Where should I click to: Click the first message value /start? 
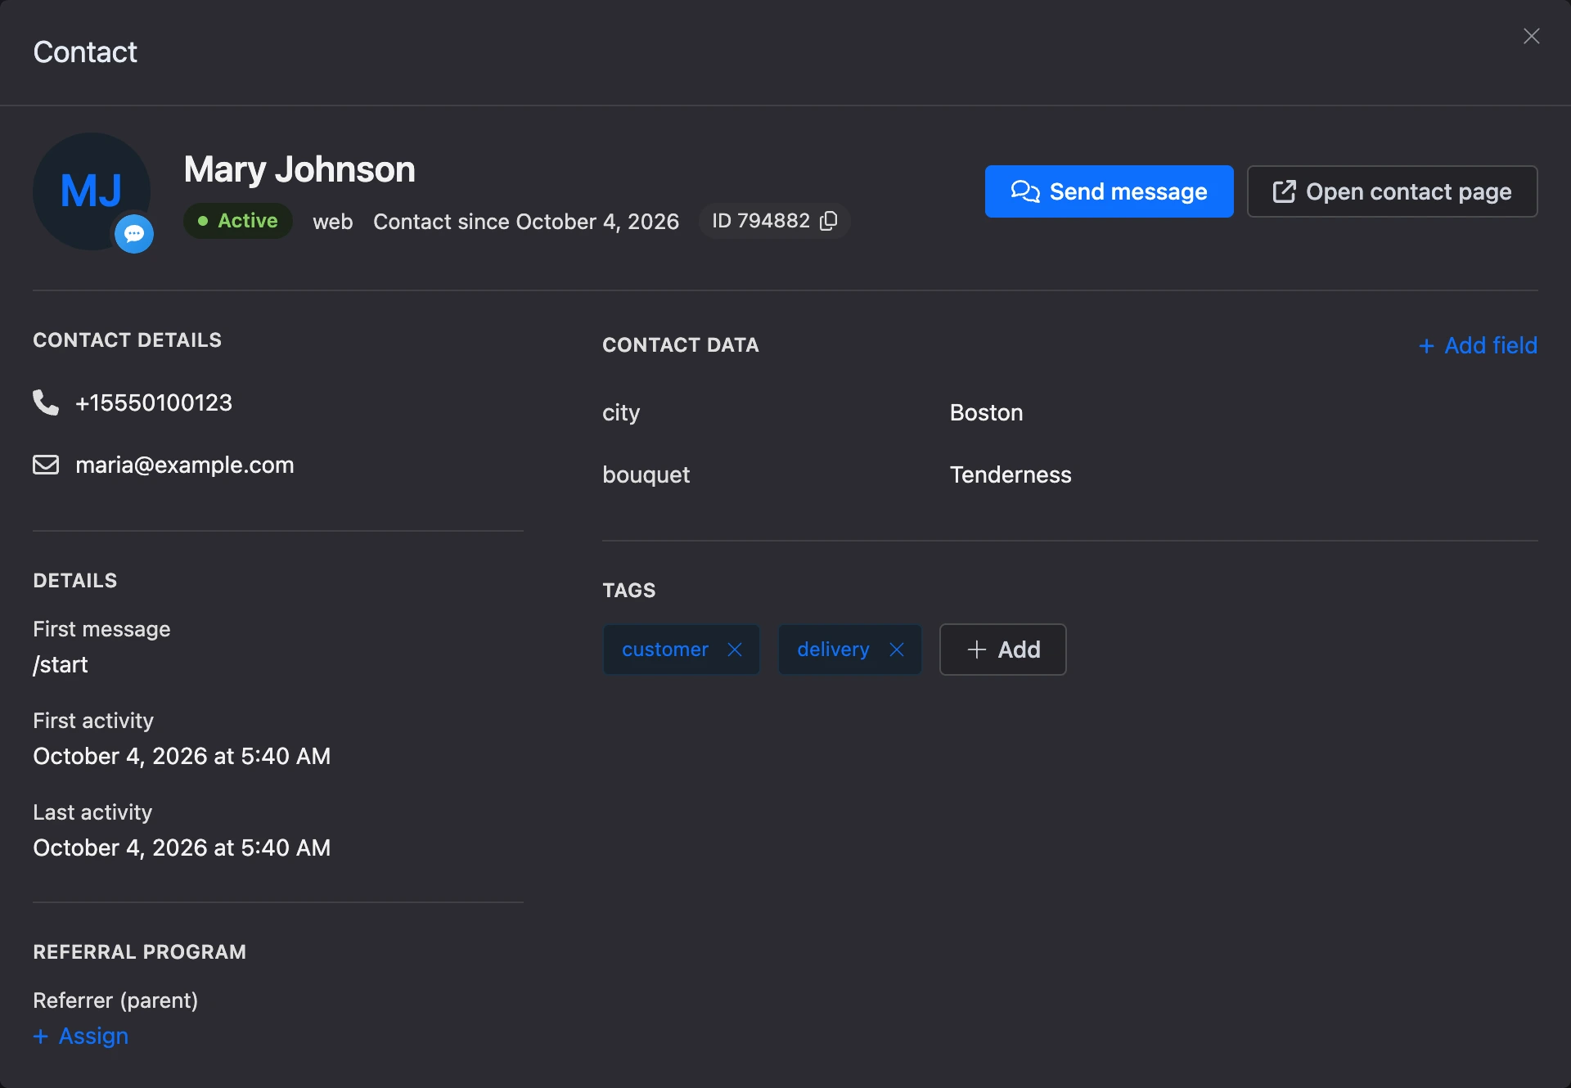[61, 664]
